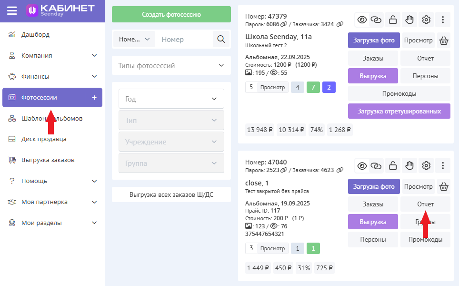Click the hand icon for session 47040

point(409,166)
